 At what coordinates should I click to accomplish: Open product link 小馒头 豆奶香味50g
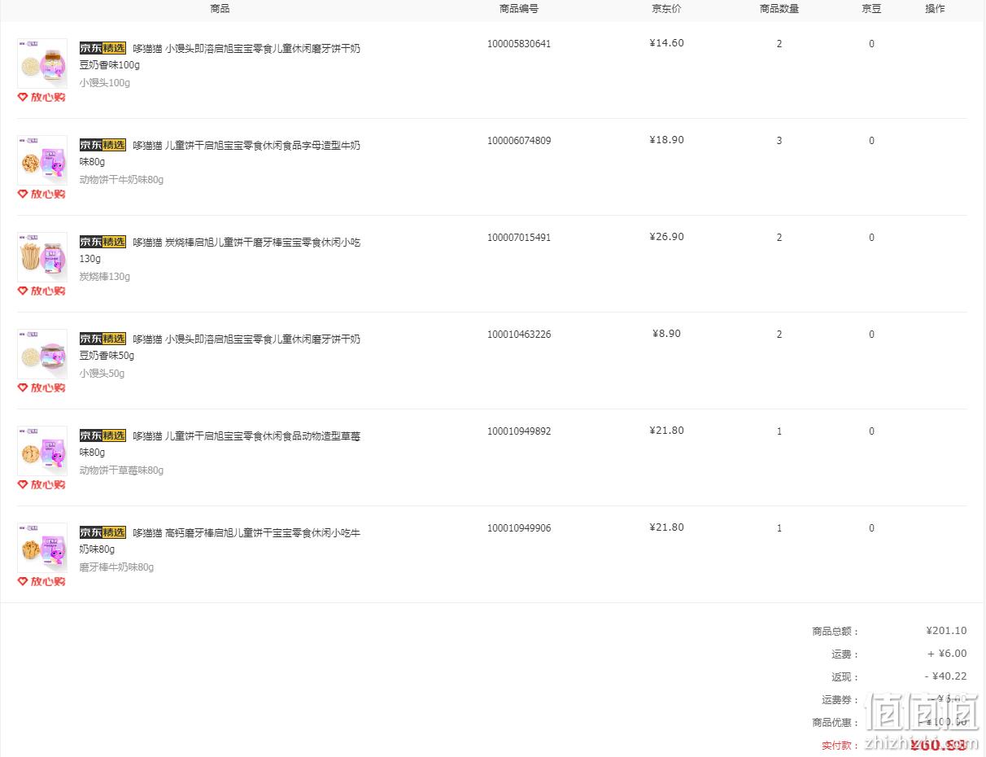(x=220, y=347)
